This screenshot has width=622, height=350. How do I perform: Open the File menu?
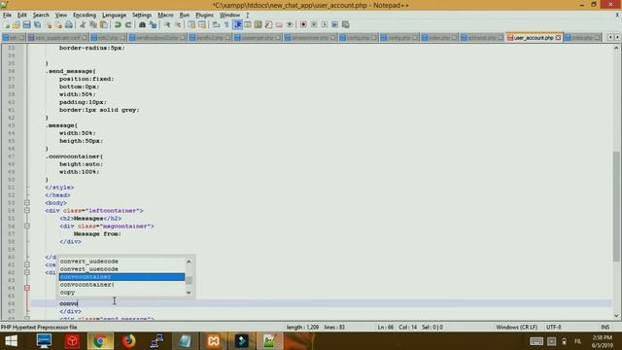pyautogui.click(x=7, y=16)
